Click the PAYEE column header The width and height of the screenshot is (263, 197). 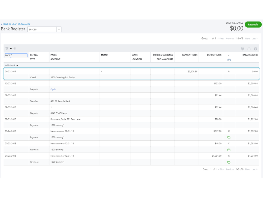[53, 55]
